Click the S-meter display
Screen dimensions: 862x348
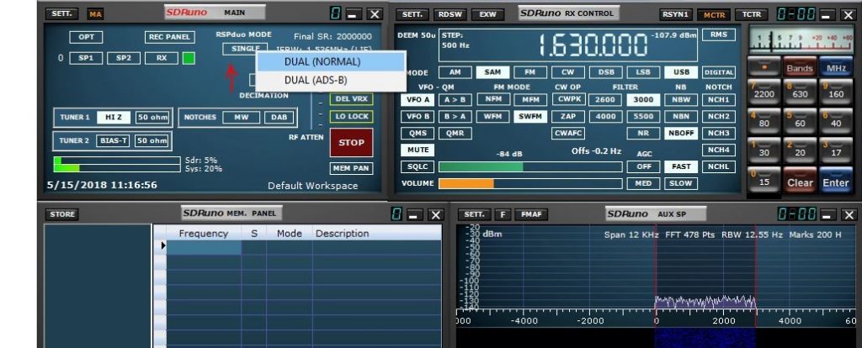point(801,40)
